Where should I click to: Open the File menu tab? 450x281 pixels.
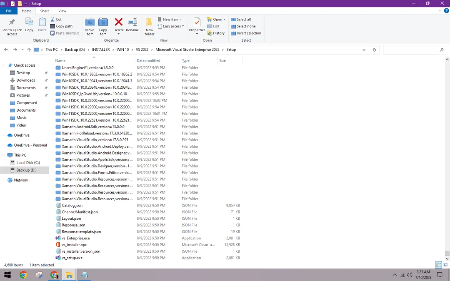tap(9, 11)
